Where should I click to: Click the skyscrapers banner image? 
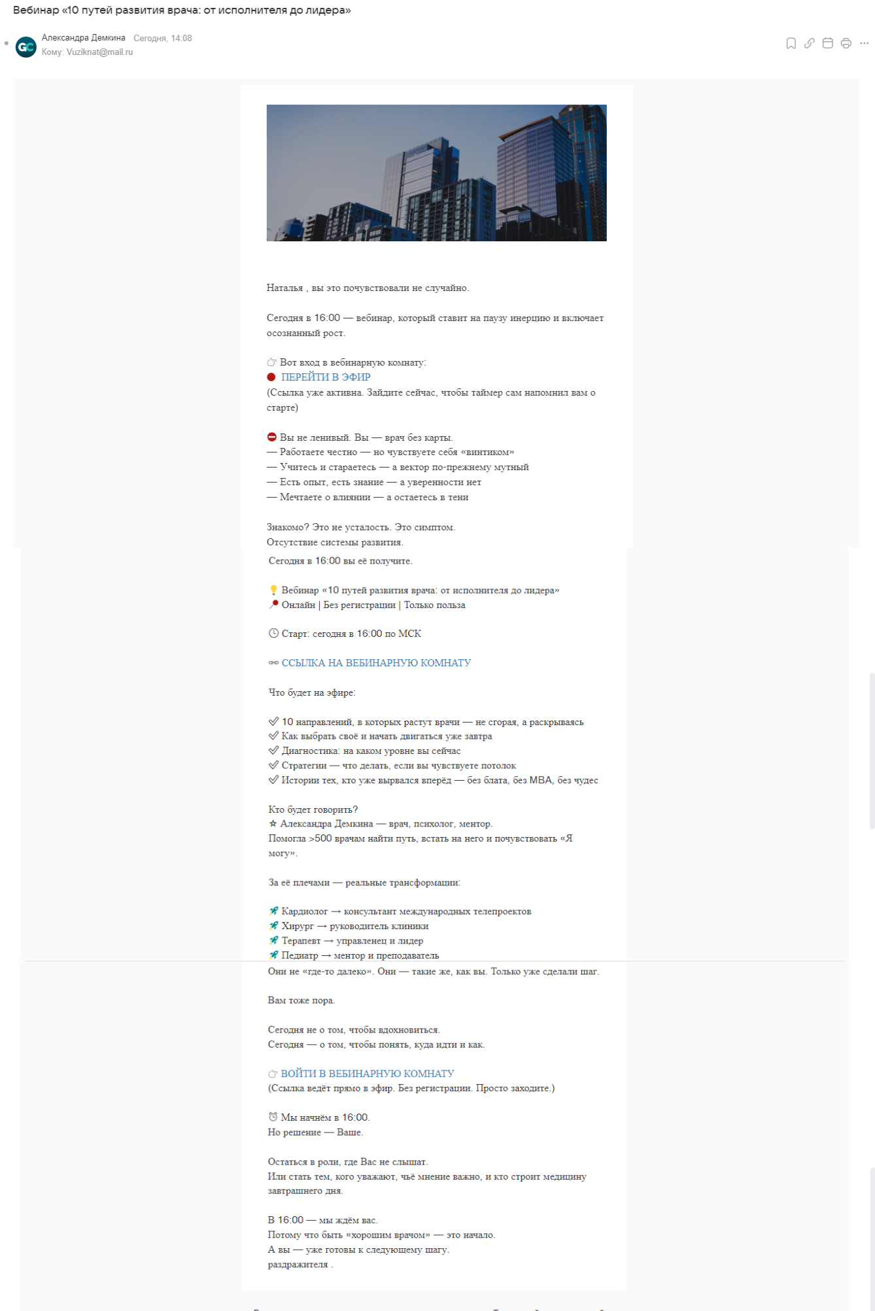coord(436,173)
